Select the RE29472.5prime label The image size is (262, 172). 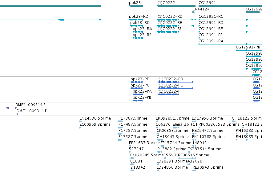point(208,131)
